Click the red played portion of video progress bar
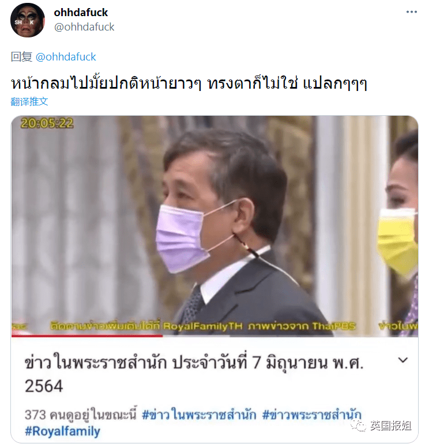This screenshot has height=444, width=425. [87, 336]
